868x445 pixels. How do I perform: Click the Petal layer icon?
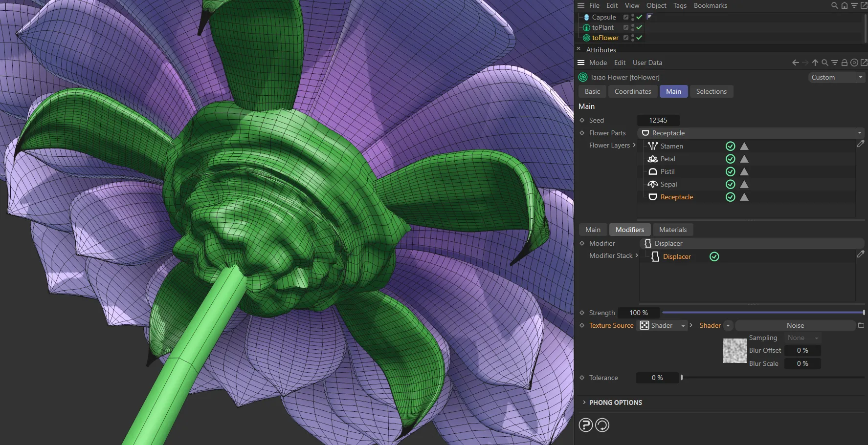(653, 159)
